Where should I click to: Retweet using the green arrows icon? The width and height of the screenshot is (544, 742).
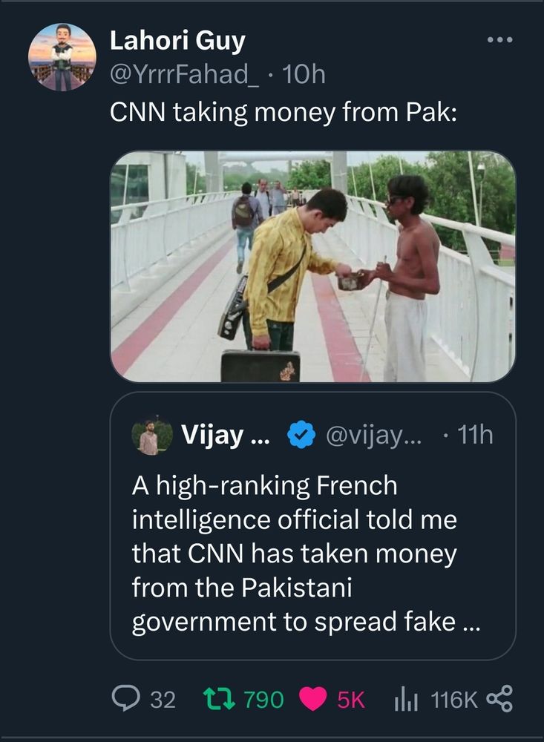[x=218, y=698]
